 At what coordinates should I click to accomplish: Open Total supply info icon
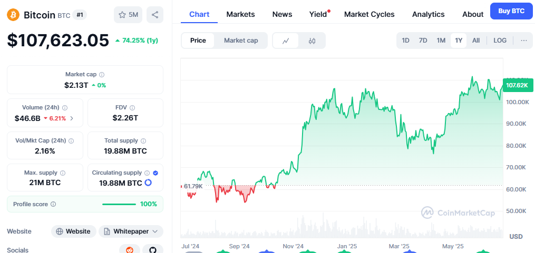[x=143, y=140]
